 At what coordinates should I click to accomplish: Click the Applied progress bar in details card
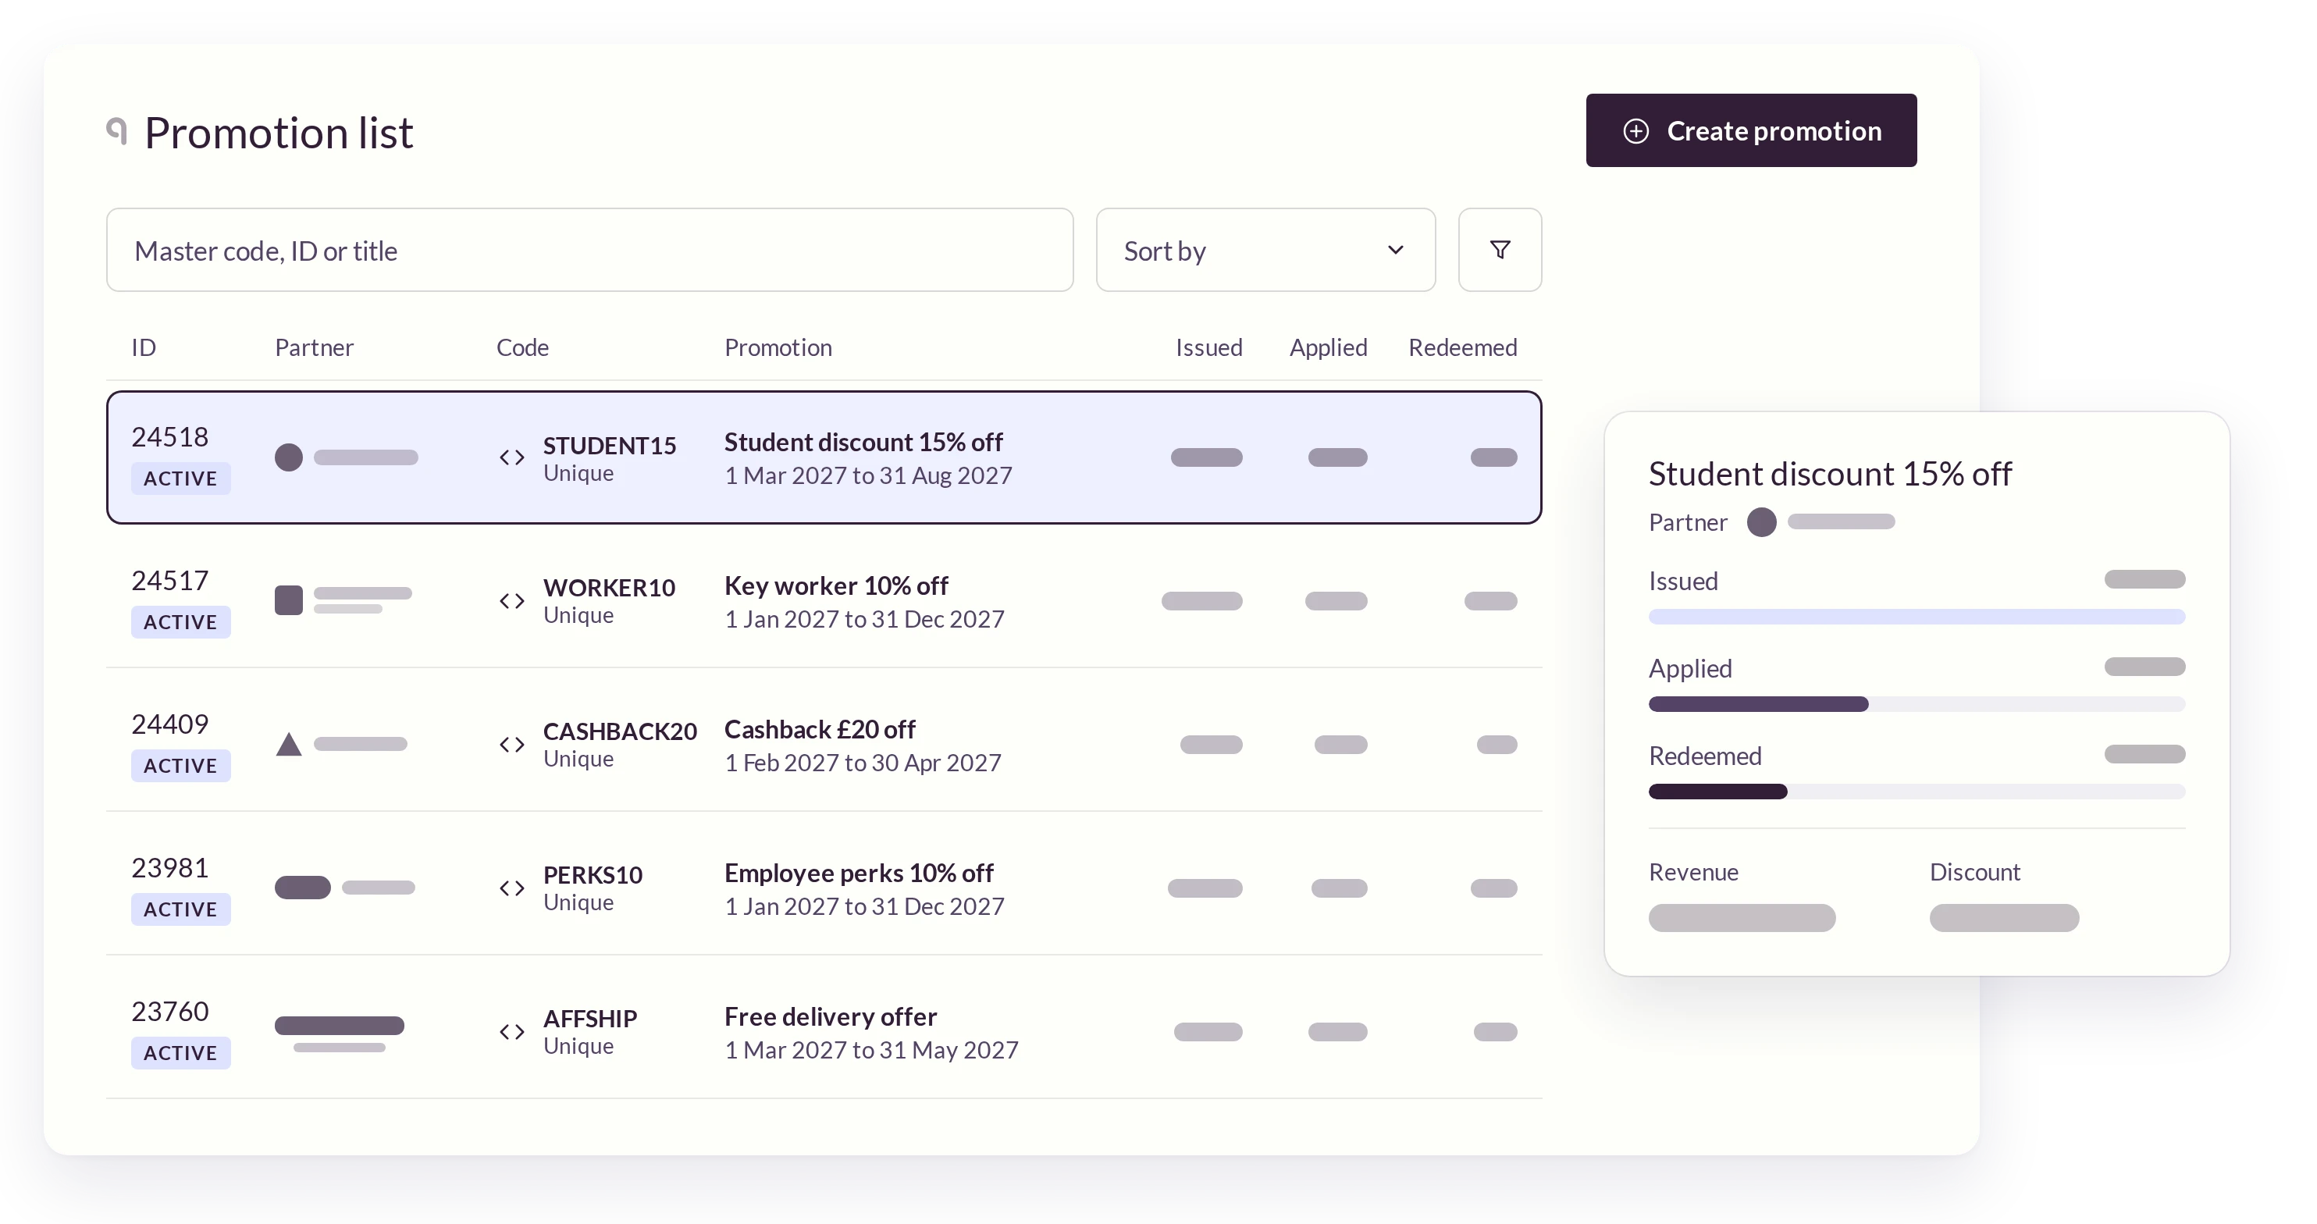tap(1917, 704)
